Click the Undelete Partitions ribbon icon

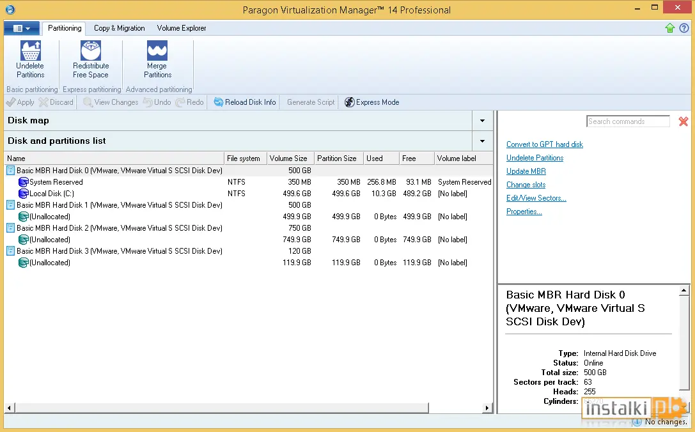point(31,50)
